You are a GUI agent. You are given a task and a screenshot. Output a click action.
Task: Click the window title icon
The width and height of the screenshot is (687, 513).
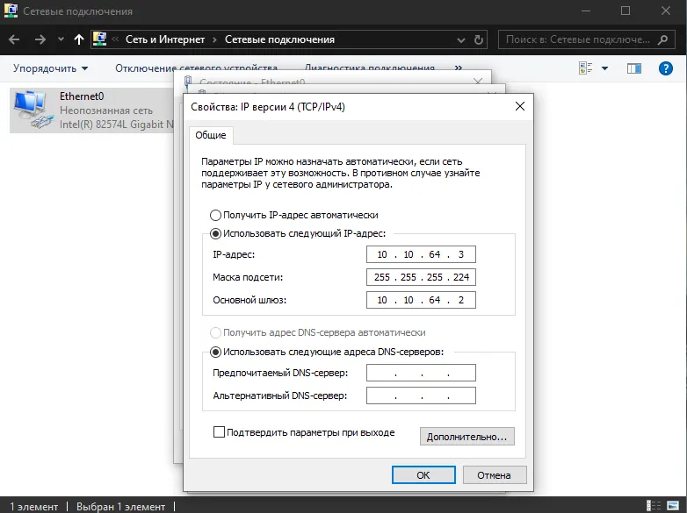tap(11, 11)
